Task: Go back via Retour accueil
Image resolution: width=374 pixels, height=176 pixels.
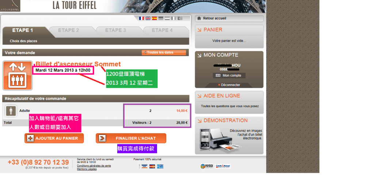Action: click(229, 18)
